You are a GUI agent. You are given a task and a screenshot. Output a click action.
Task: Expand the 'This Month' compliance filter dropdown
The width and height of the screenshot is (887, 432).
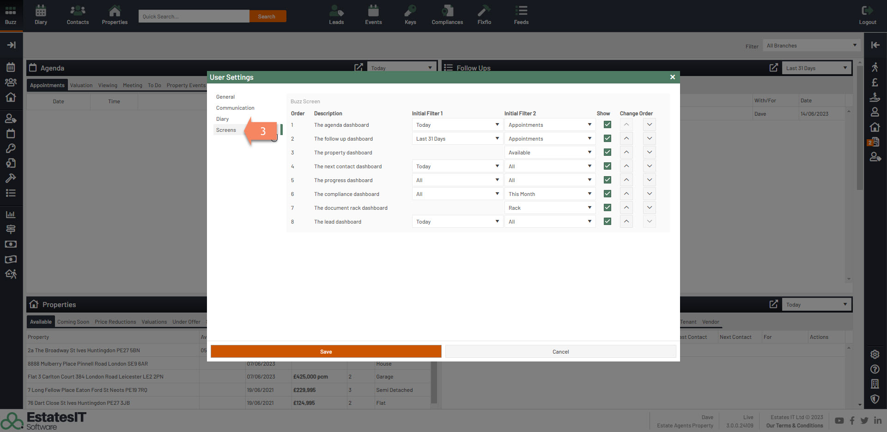[549, 194]
